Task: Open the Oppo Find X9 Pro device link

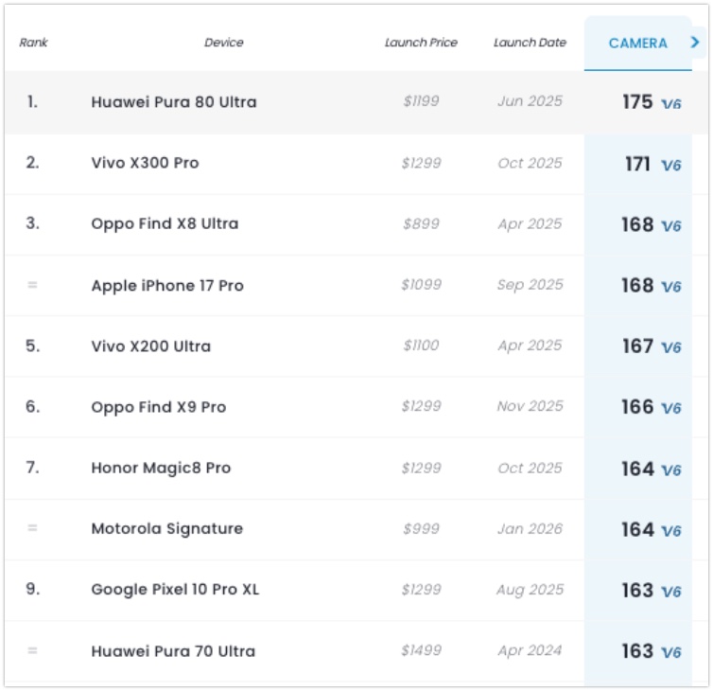Action: 159,407
